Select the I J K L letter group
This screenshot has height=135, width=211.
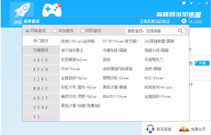pyautogui.click(x=41, y=79)
